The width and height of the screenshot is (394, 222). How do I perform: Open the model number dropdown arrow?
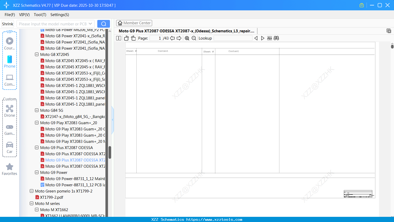coord(90,24)
